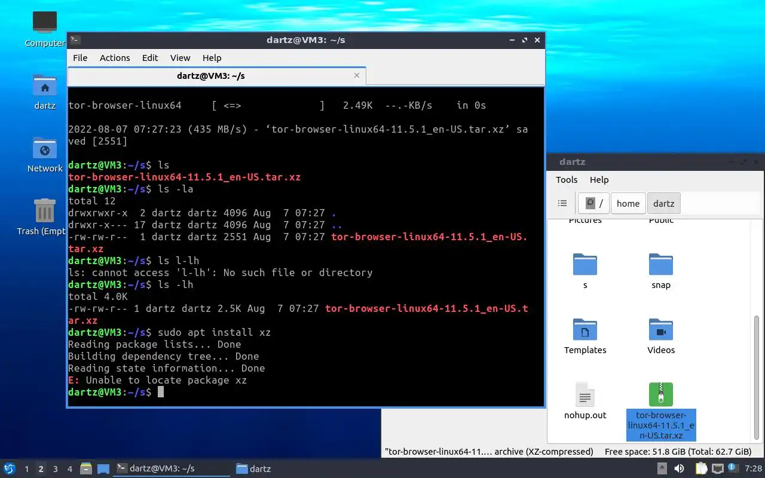Screen dimensions: 765x478
Task: Click 'Reading package lists... Done' line
Action: [154, 344]
